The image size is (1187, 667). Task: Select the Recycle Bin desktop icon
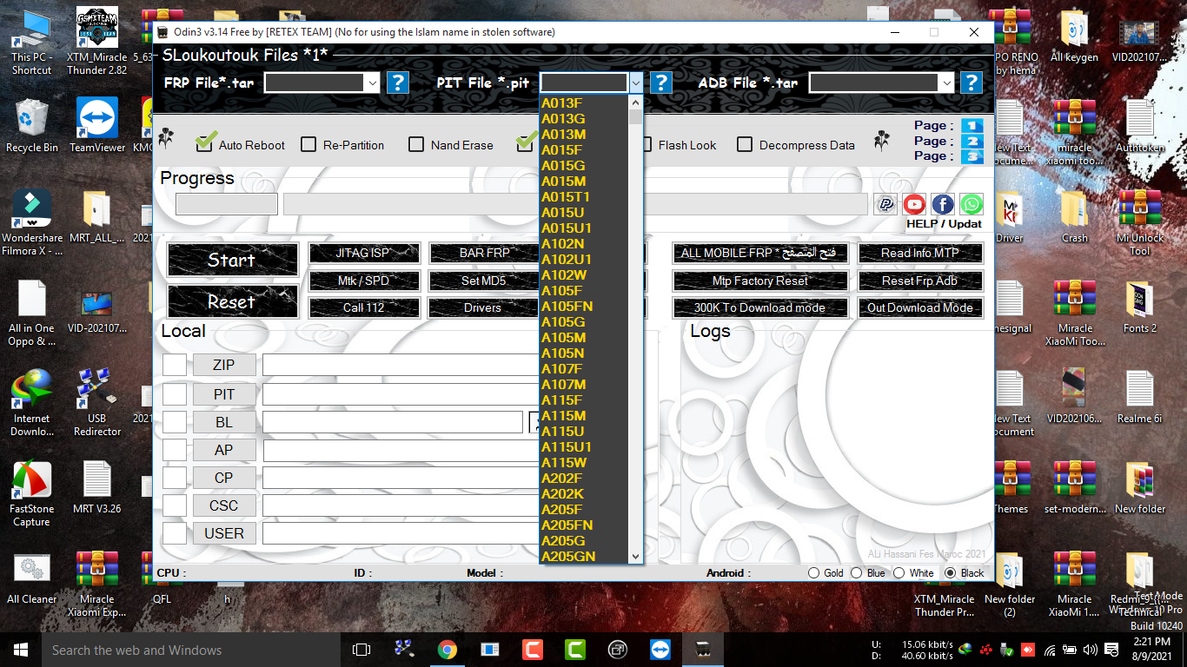coord(32,127)
